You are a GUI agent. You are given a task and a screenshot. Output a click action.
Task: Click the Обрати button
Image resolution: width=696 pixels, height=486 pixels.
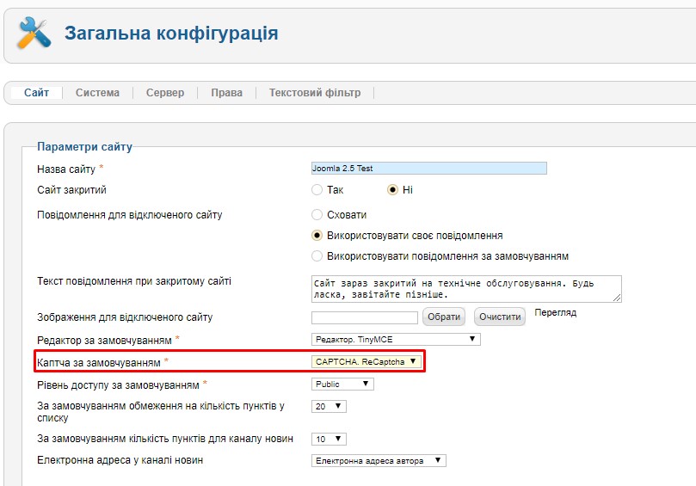click(x=444, y=317)
